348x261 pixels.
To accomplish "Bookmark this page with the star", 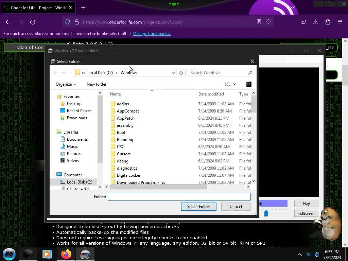I will [x=268, y=22].
